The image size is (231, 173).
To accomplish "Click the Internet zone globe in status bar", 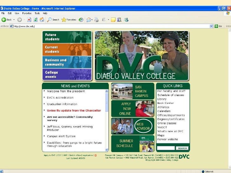I will click(203, 171).
